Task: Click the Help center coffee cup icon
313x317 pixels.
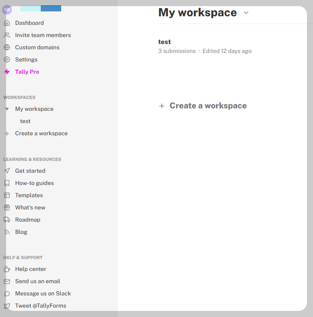Action: click(x=7, y=269)
